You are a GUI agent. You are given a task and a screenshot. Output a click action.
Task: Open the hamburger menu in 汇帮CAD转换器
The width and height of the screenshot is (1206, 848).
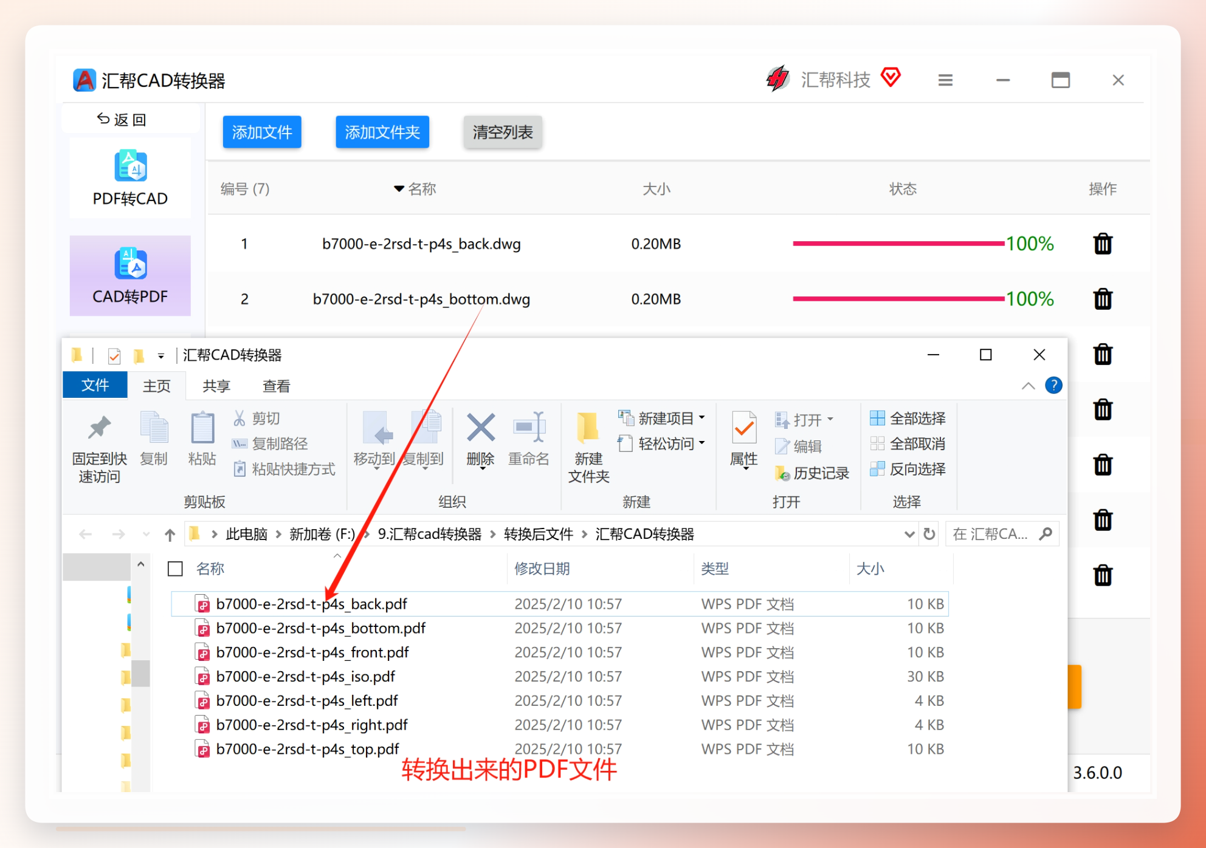coord(945,80)
